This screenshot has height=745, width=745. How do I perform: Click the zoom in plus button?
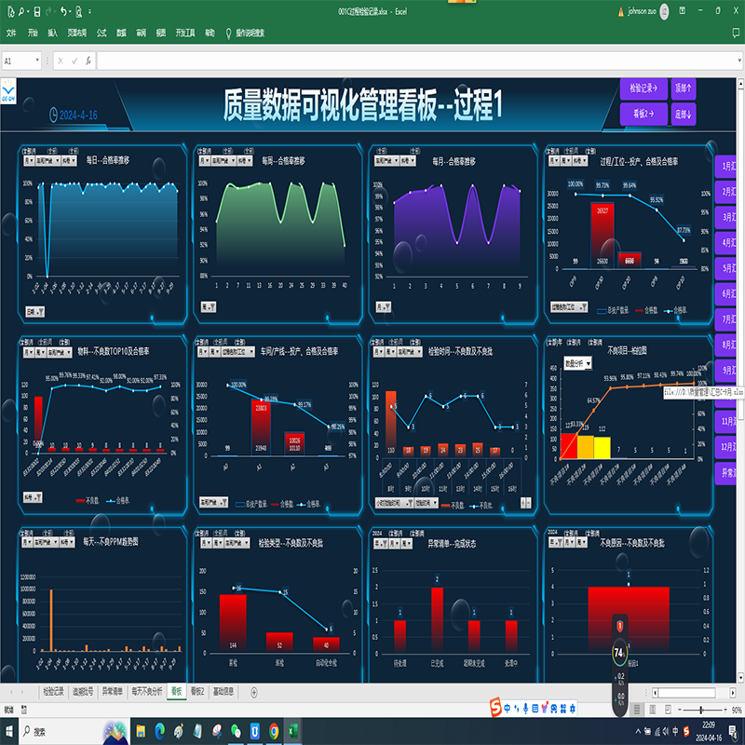725,710
